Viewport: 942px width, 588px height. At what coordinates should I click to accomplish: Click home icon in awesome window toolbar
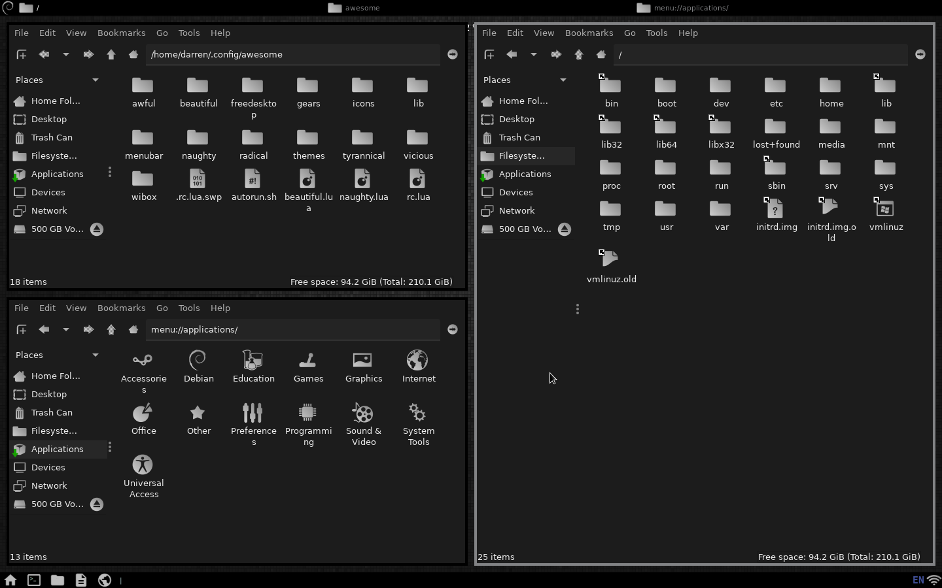pos(133,54)
